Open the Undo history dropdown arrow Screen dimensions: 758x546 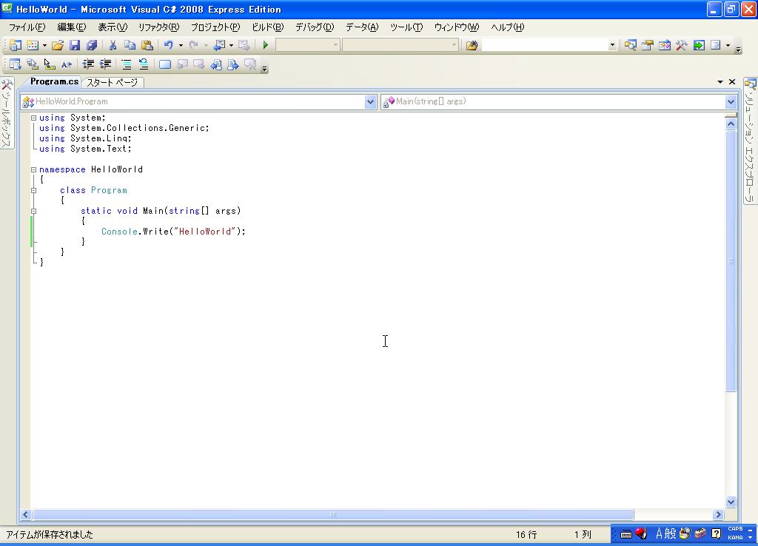pyautogui.click(x=181, y=45)
